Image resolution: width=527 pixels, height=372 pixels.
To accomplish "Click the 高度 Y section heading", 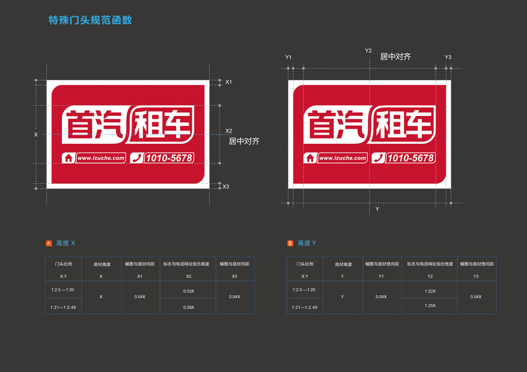I will [307, 243].
